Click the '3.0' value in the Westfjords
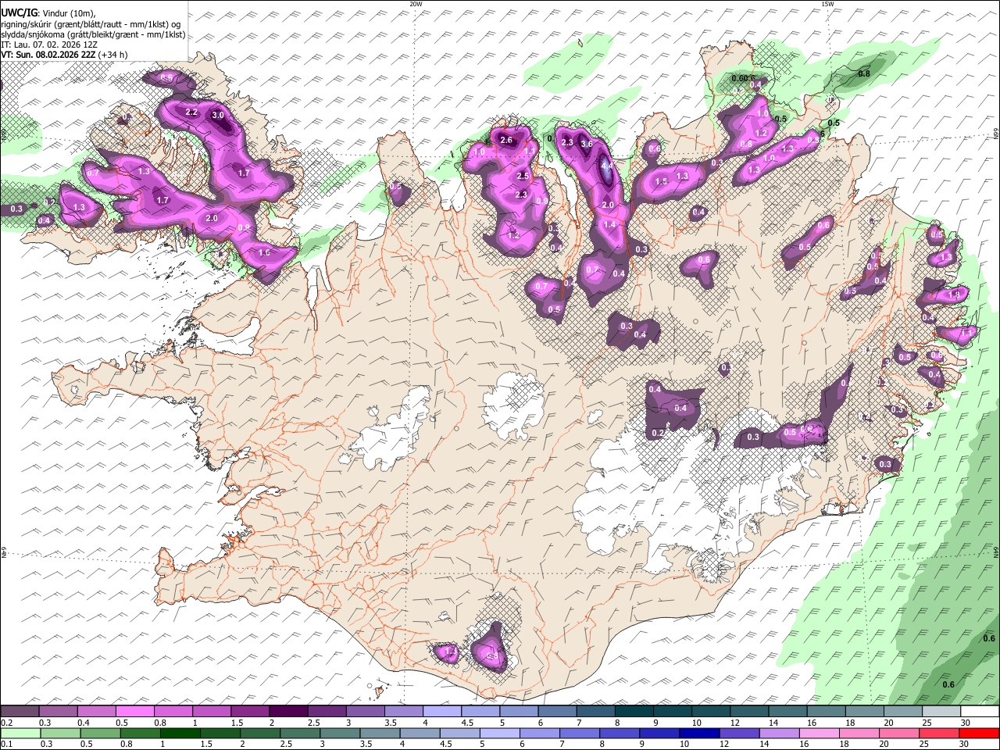The height and width of the screenshot is (750, 1000). 218,116
